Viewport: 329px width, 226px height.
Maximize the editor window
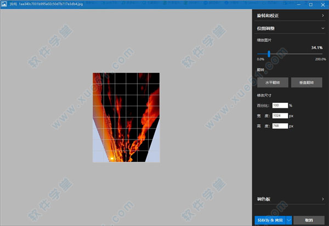tap(310, 4)
